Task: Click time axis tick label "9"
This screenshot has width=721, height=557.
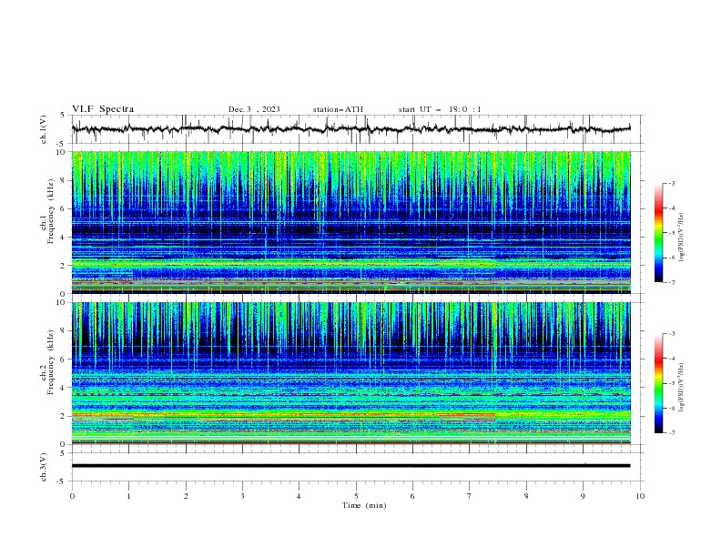Action: click(584, 496)
